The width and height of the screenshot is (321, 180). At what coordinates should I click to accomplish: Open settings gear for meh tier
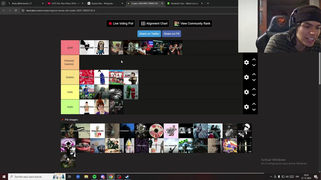click(x=247, y=92)
